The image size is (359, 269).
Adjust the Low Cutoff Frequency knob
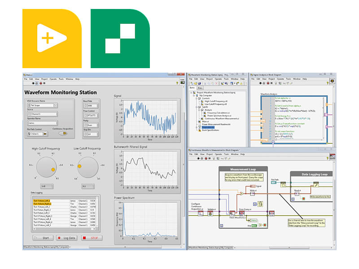88,167
